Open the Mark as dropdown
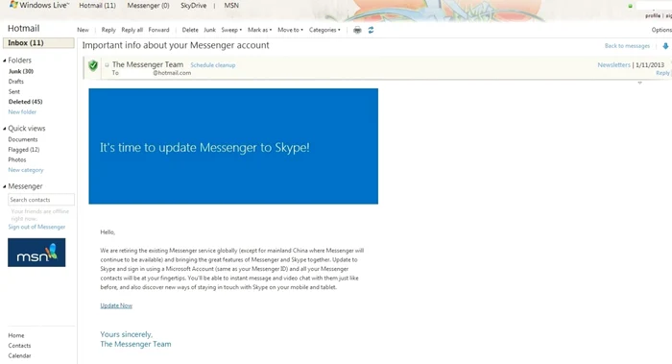This screenshot has height=364, width=672. pyautogui.click(x=260, y=30)
